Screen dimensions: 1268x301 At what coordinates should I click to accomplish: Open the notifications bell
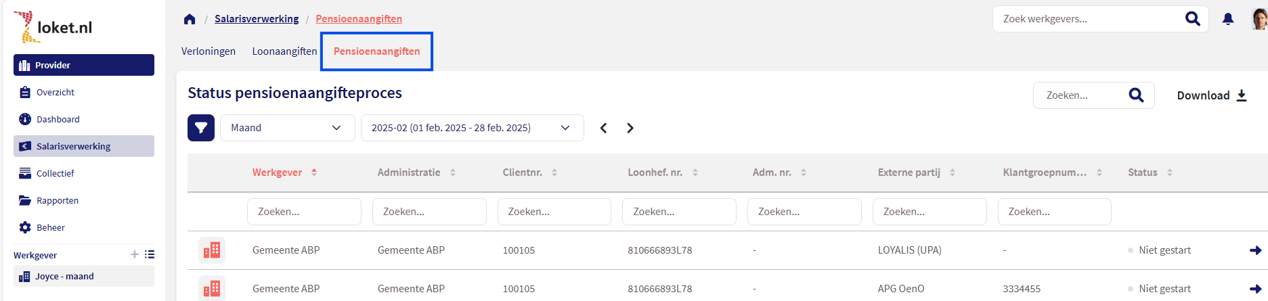[1228, 19]
